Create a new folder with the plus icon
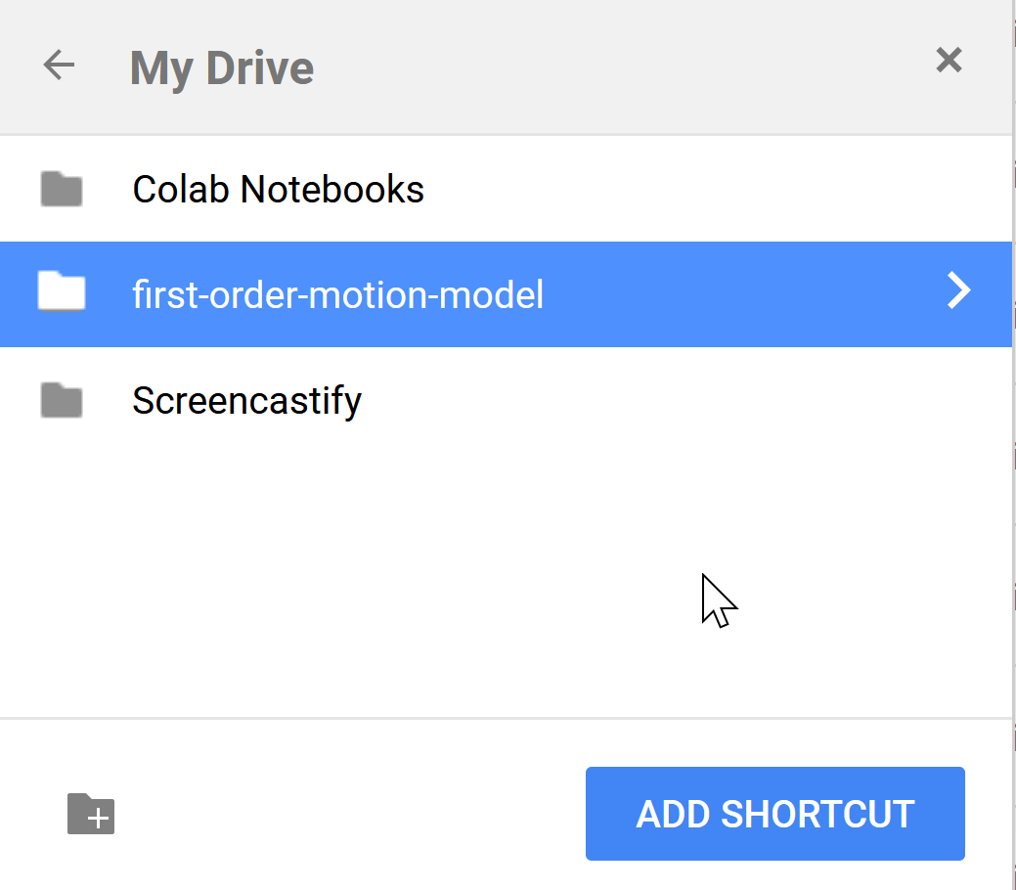The height and width of the screenshot is (890, 1016). [x=91, y=814]
